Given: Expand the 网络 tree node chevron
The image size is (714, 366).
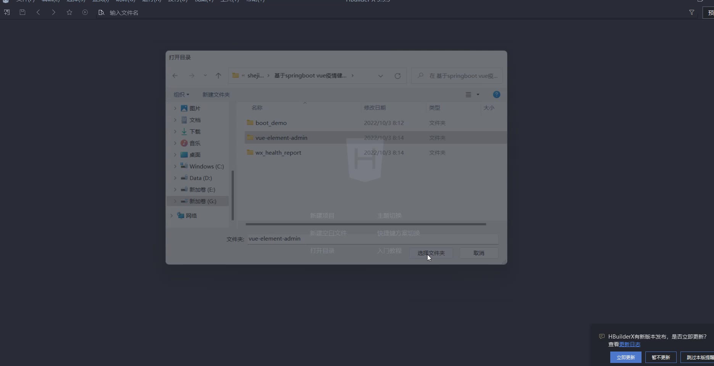Looking at the screenshot, I should coord(172,215).
